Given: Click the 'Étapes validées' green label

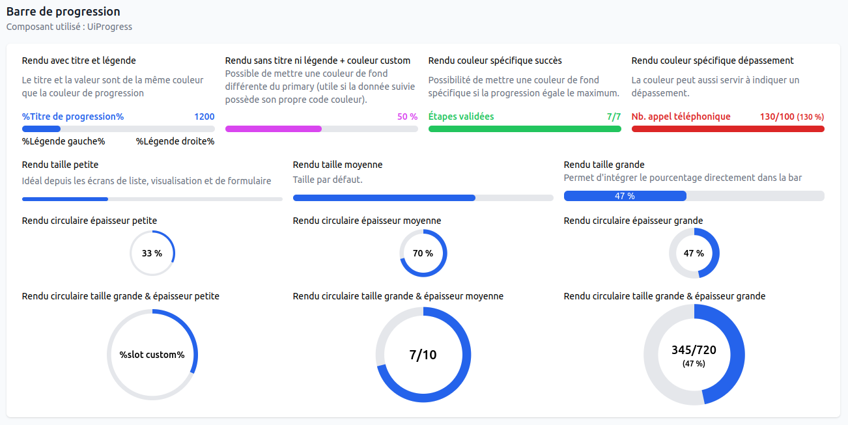Looking at the screenshot, I should tap(461, 117).
